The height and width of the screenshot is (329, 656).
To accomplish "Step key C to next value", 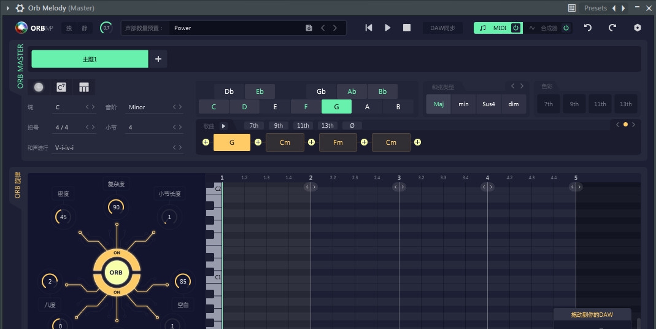I will click(x=93, y=107).
